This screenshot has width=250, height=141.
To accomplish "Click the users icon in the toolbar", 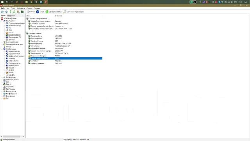I will [18, 12].
